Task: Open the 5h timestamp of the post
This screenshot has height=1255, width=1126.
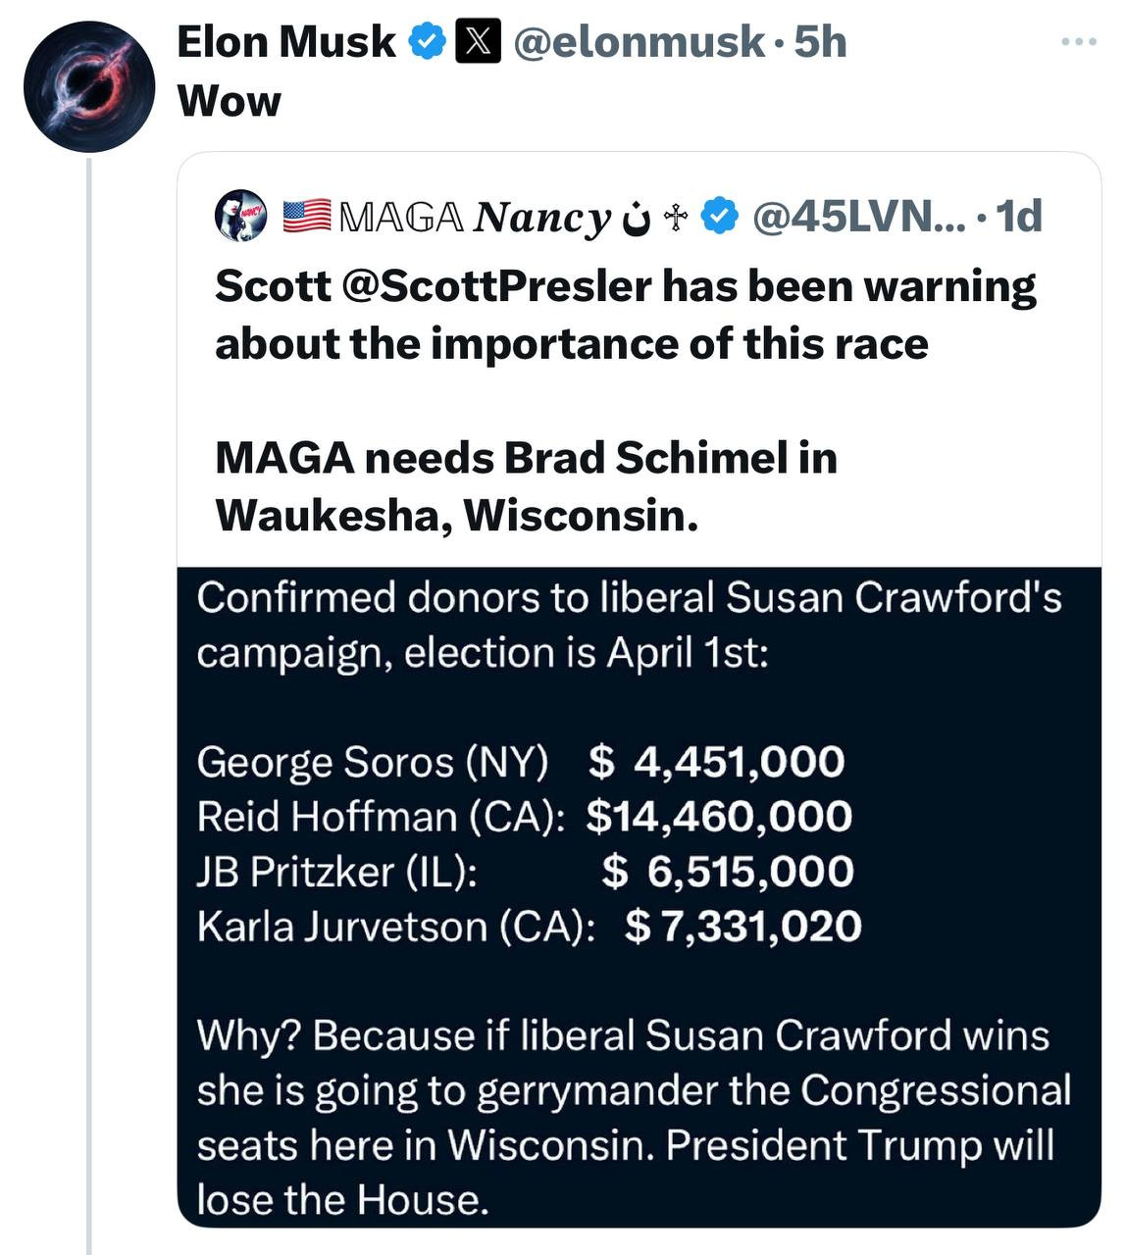Action: [x=820, y=42]
